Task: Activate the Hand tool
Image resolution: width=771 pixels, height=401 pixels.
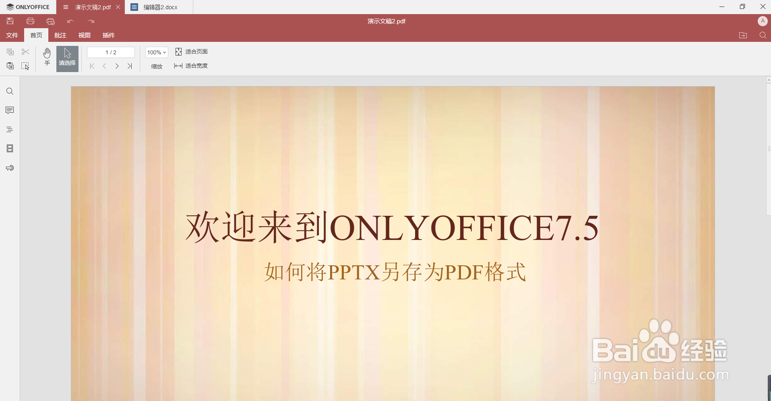Action: tap(47, 57)
